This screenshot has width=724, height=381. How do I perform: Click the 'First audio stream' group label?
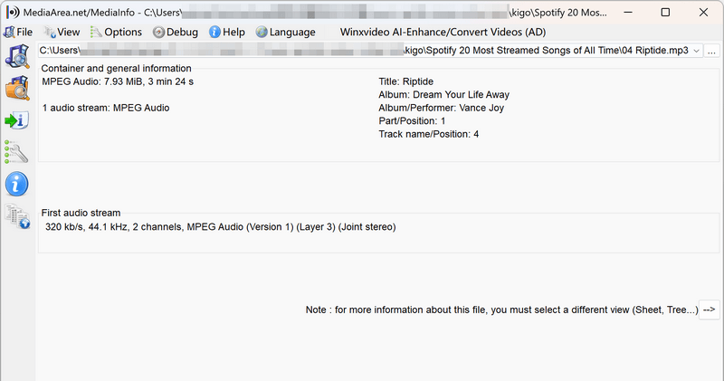81,213
